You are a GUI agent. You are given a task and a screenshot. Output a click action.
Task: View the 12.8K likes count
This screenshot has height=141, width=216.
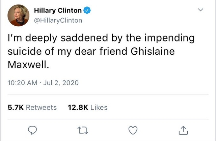click(78, 108)
